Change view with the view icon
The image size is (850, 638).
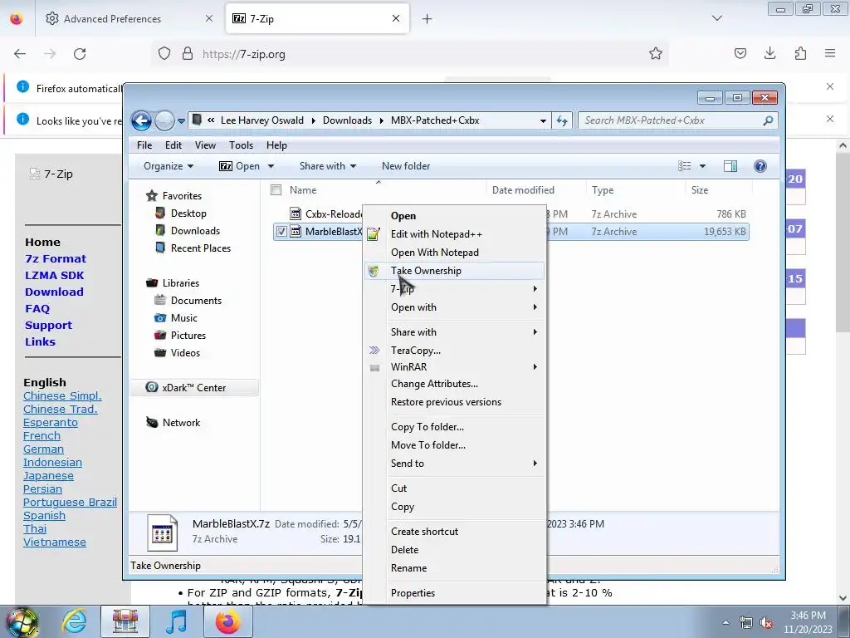pos(685,166)
